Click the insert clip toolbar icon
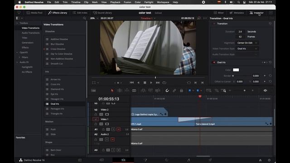This screenshot has height=163, width=290. 143,91
